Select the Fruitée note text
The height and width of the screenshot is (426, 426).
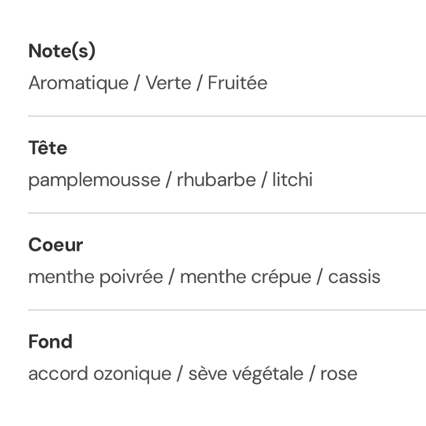point(237,83)
